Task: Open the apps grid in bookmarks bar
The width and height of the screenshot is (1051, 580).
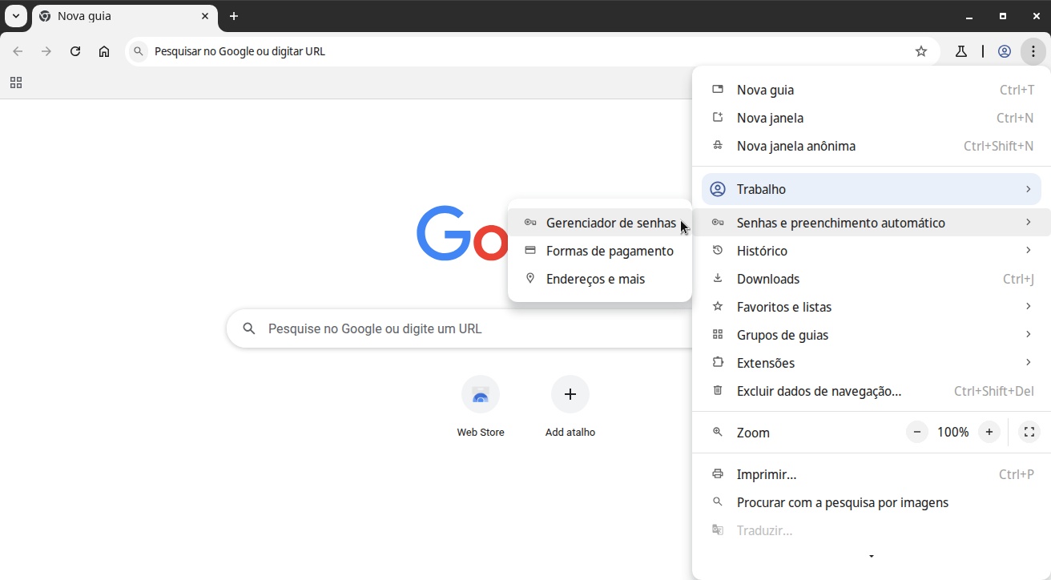Action: (x=15, y=83)
